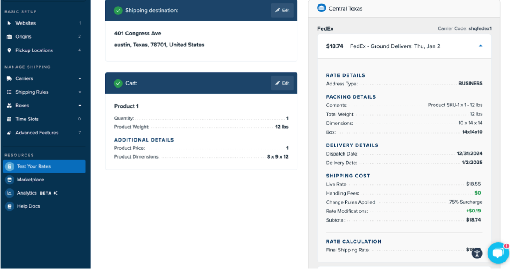
Task: Expand the Carriers submenu arrow
Action: point(80,79)
